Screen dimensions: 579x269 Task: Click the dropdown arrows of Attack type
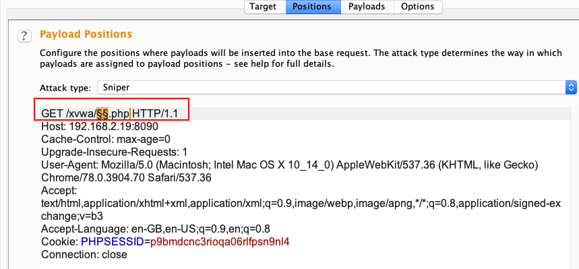click(571, 88)
